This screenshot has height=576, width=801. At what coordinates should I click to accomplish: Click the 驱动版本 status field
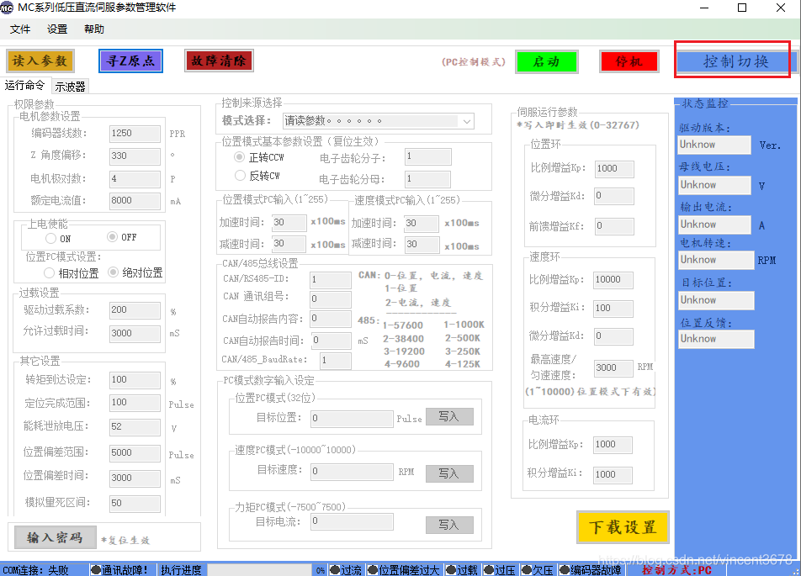pos(714,145)
